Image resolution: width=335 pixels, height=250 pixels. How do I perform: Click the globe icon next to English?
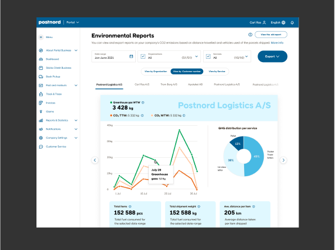pyautogui.click(x=283, y=22)
